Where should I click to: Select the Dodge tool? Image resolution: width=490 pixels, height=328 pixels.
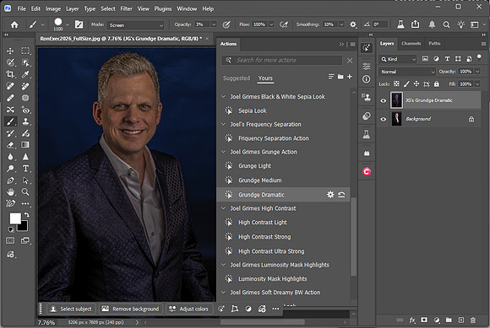10,169
